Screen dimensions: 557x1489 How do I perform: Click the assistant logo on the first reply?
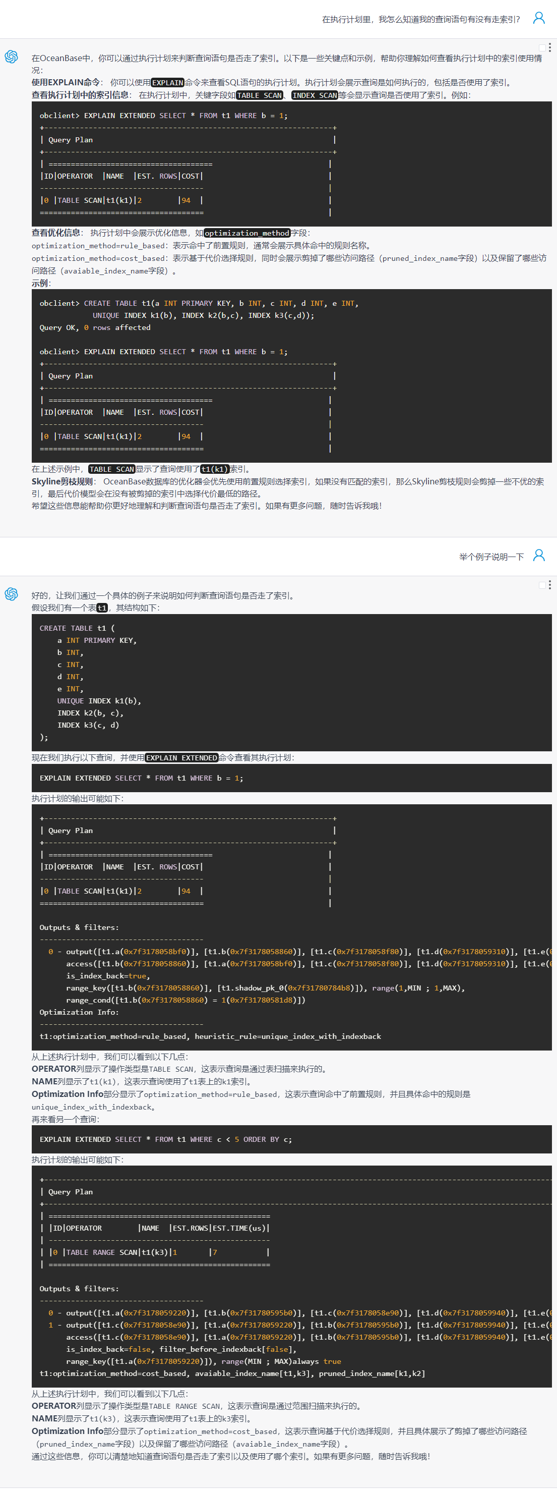pyautogui.click(x=12, y=57)
